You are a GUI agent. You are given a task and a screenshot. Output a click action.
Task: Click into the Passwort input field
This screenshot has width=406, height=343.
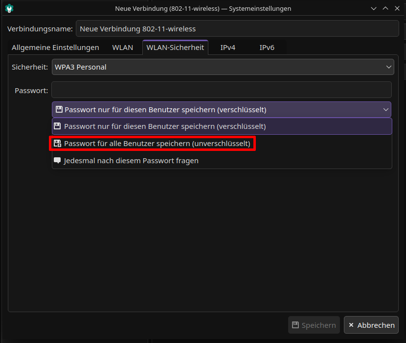click(x=222, y=90)
